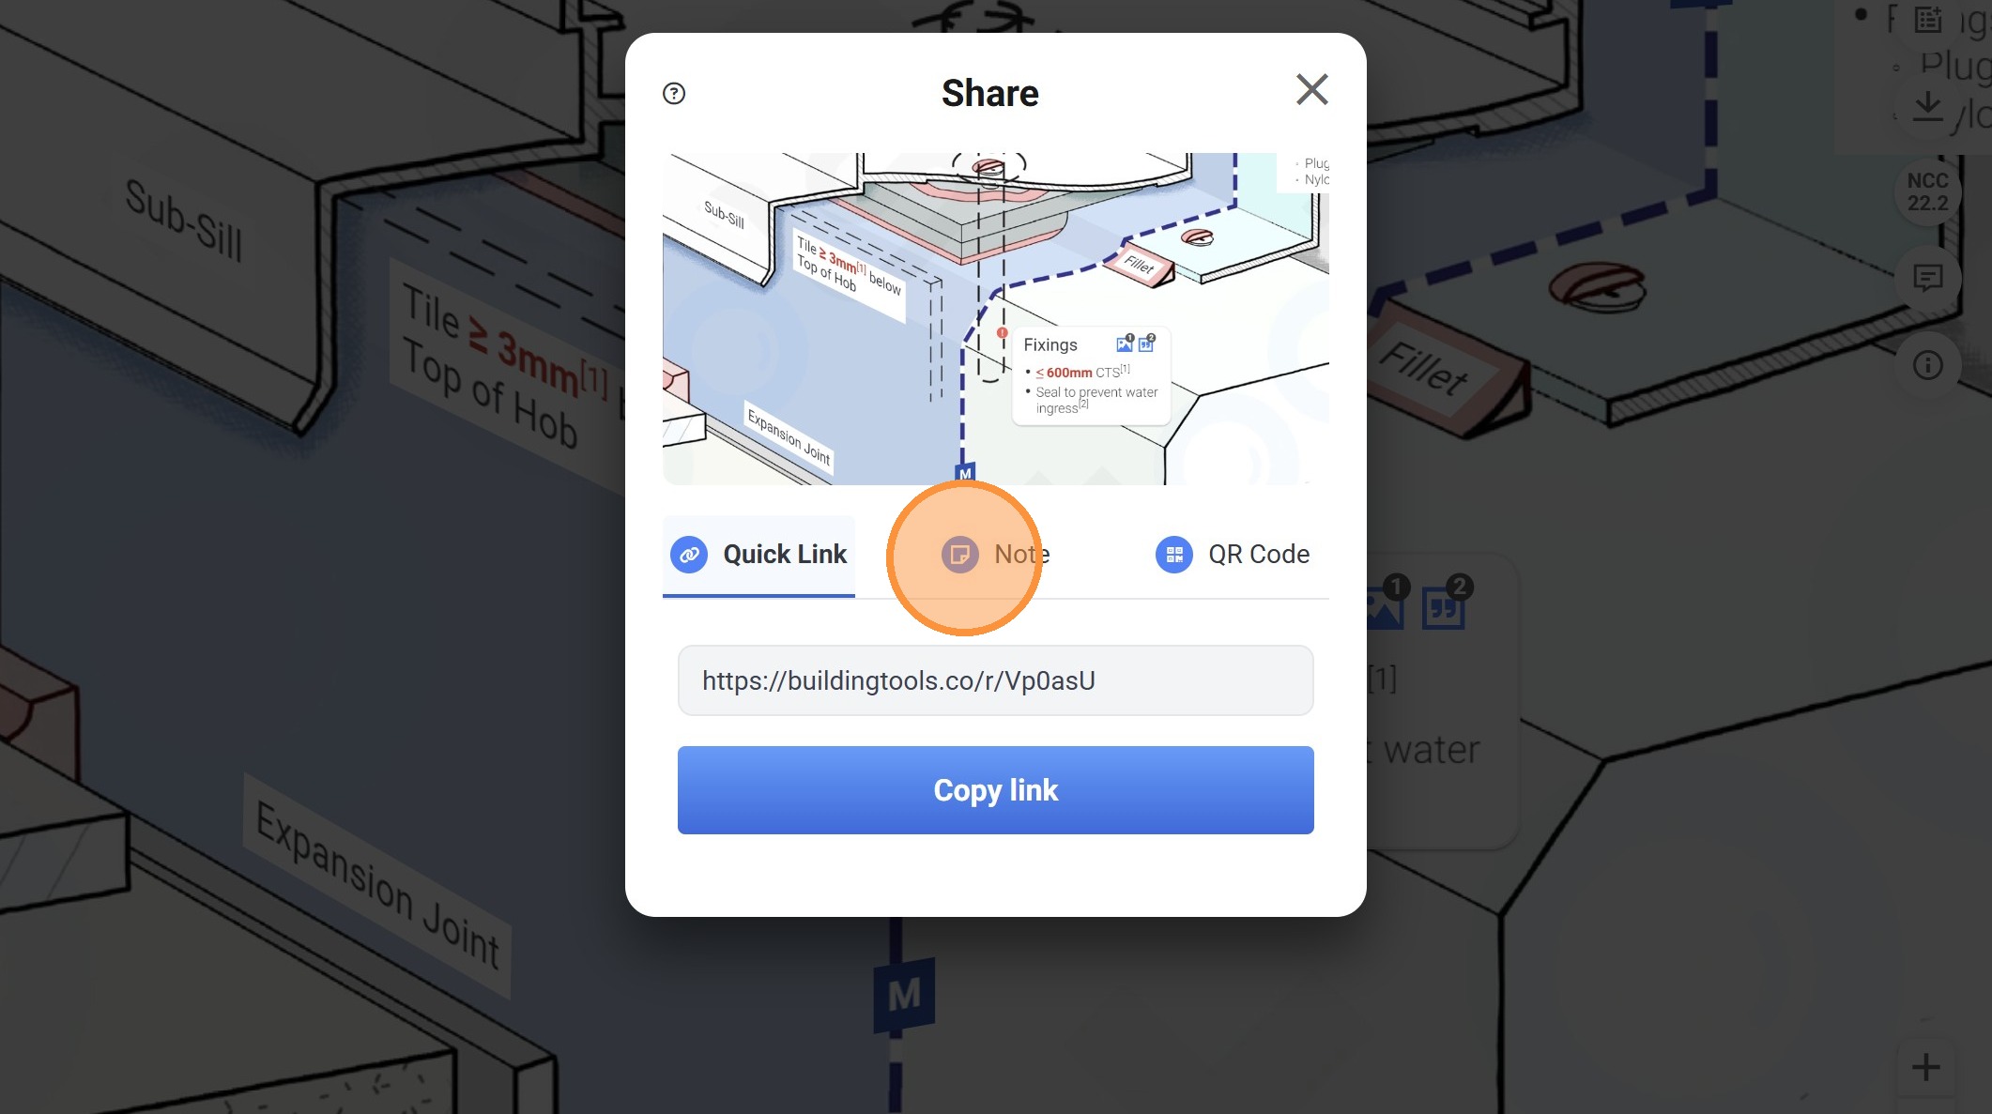Viewport: 1992px width, 1114px height.
Task: Switch to the Quick Link tab
Action: click(758, 555)
